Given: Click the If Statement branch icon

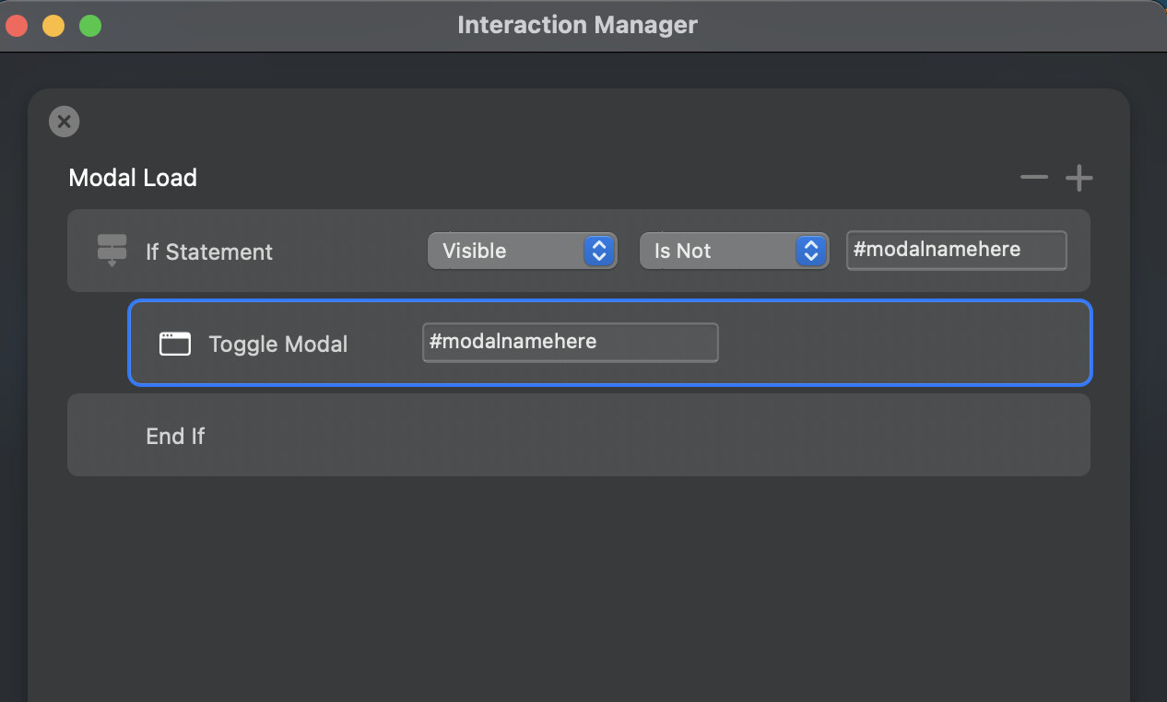Looking at the screenshot, I should [x=112, y=251].
